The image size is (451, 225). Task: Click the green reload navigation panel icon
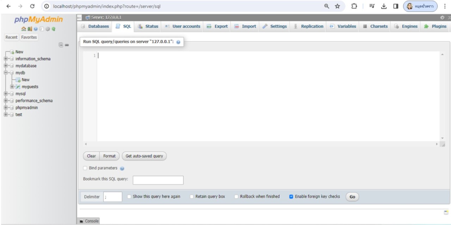coord(53,29)
